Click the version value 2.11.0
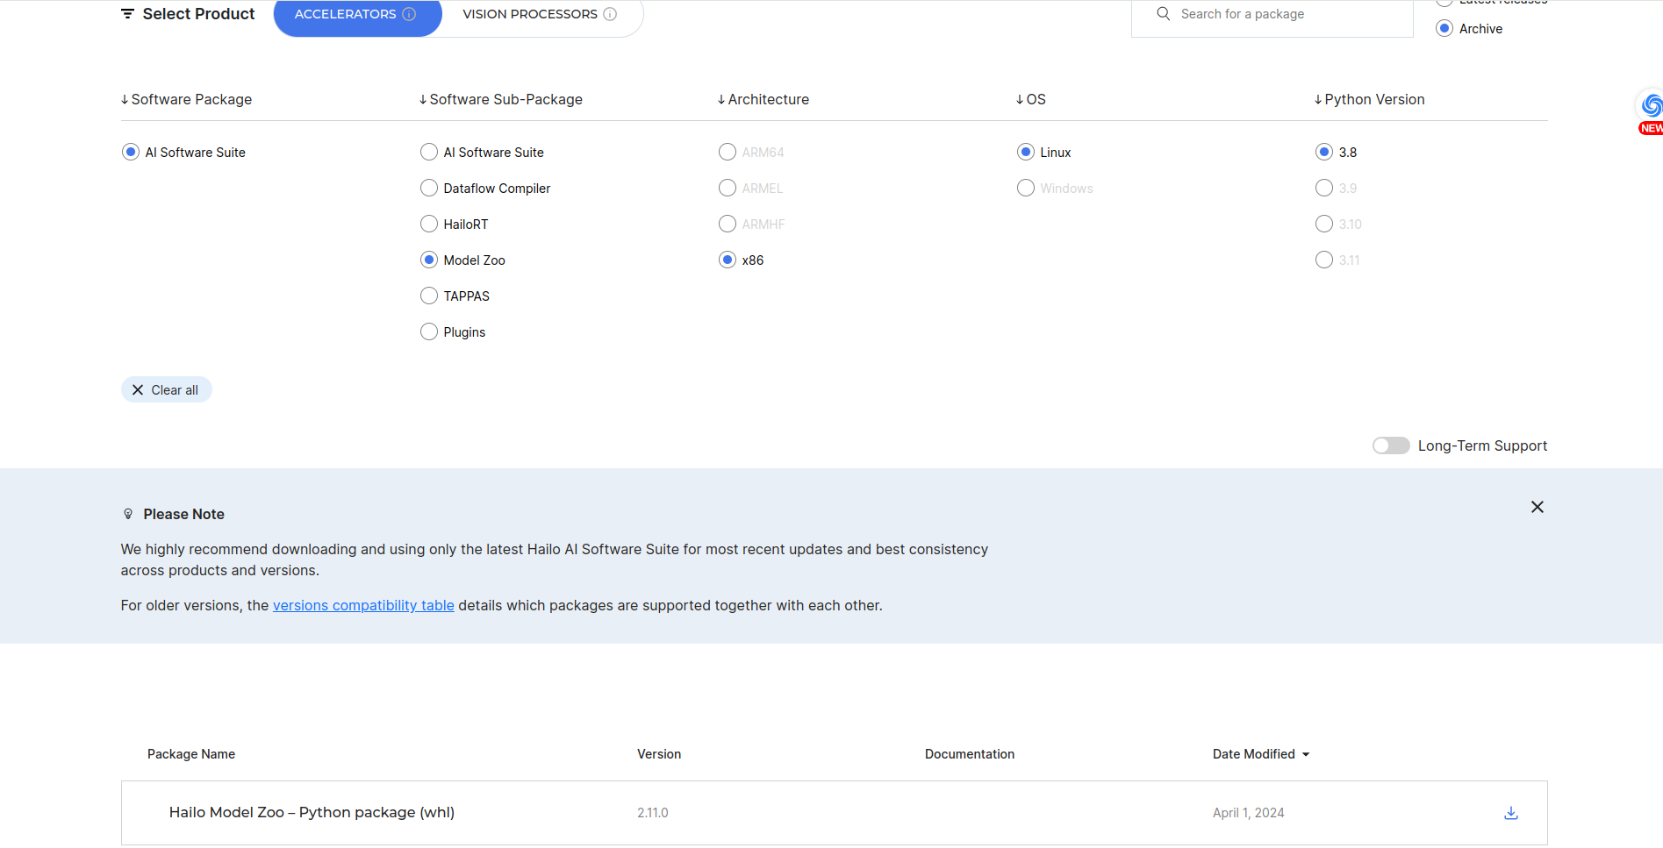The height and width of the screenshot is (848, 1663). [x=653, y=813]
